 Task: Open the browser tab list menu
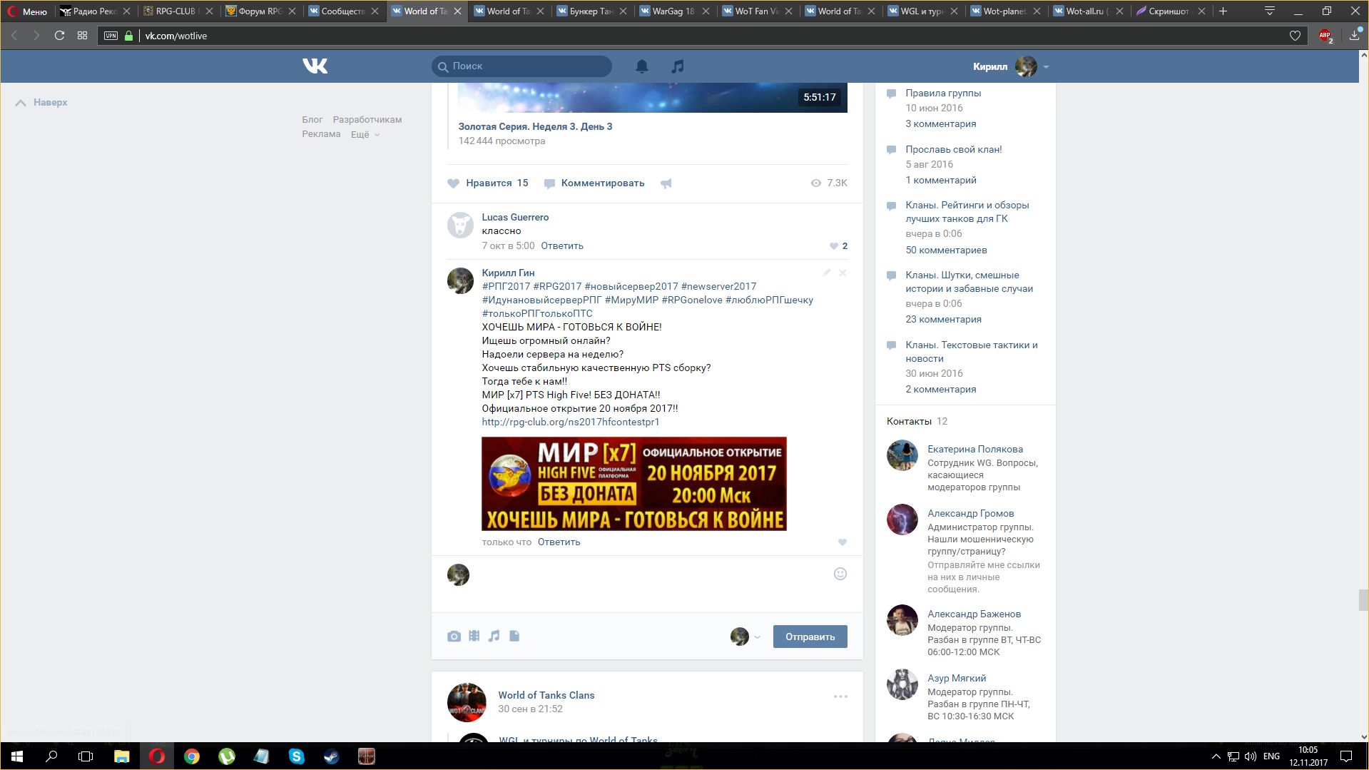[x=1269, y=11]
